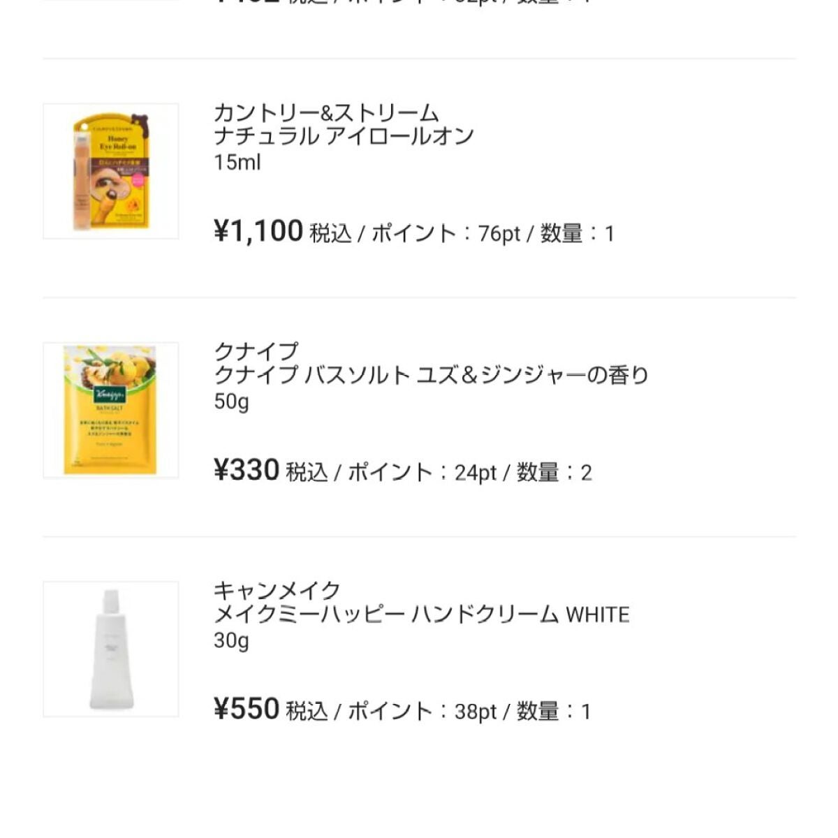This screenshot has height=838, width=838.
Task: Click the バスソルト ユズ&ジンジャーの香り title
Action: (431, 376)
